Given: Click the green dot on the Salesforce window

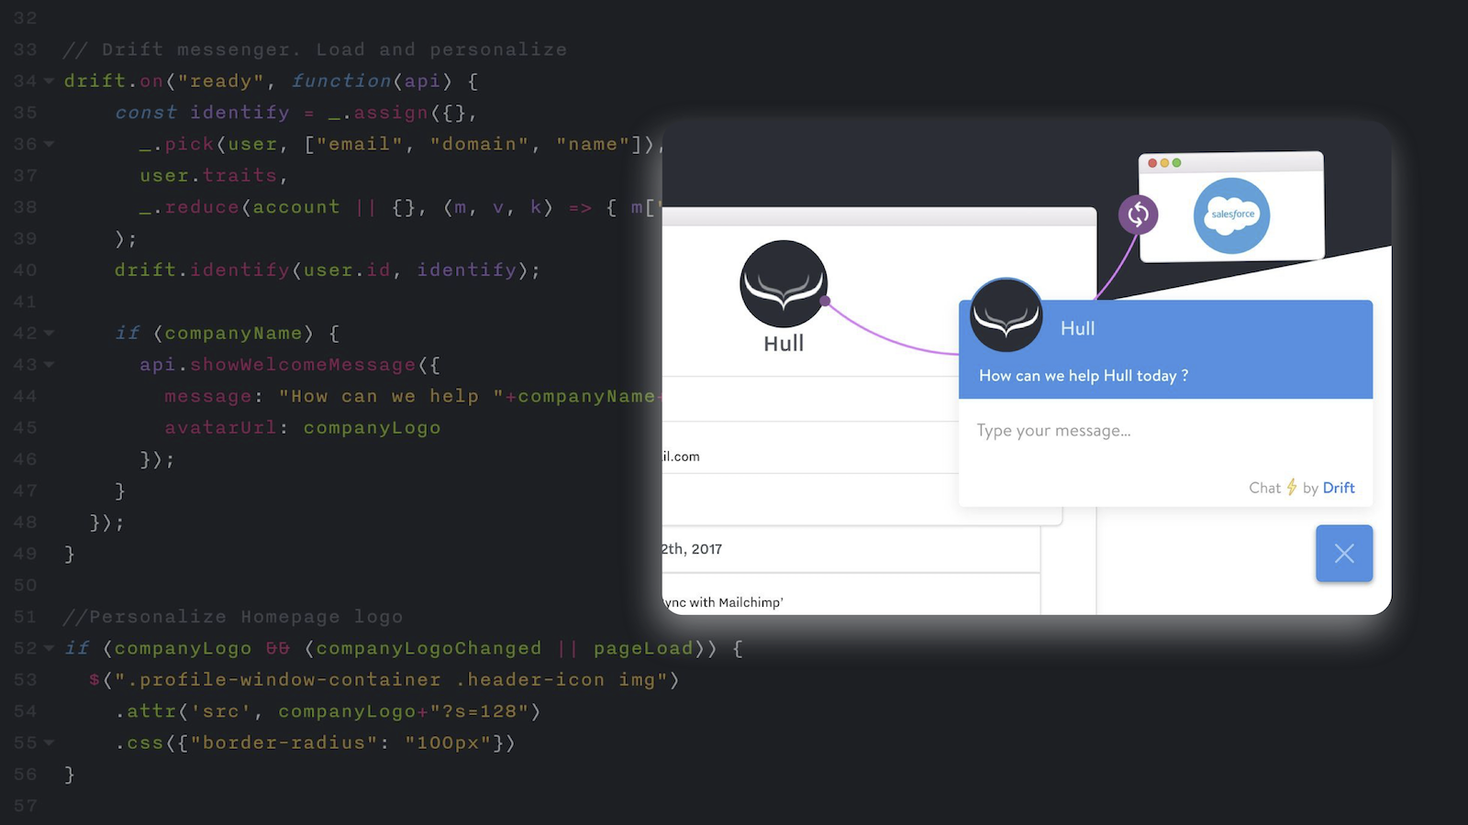Looking at the screenshot, I should 1176,163.
